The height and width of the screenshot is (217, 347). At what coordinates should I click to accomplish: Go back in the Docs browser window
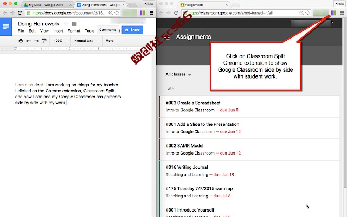click(x=5, y=13)
